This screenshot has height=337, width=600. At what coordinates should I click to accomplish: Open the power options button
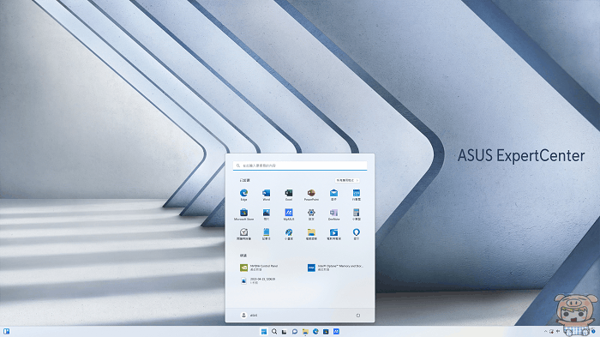point(358,316)
